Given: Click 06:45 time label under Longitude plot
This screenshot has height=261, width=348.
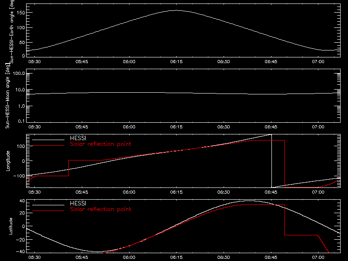Looking at the screenshot, I should [x=271, y=192].
